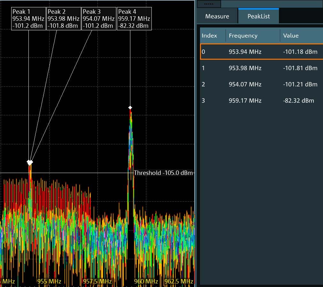The image size is (323, 287).
Task: Click the Peak 4 annotation label
Action: [134, 19]
